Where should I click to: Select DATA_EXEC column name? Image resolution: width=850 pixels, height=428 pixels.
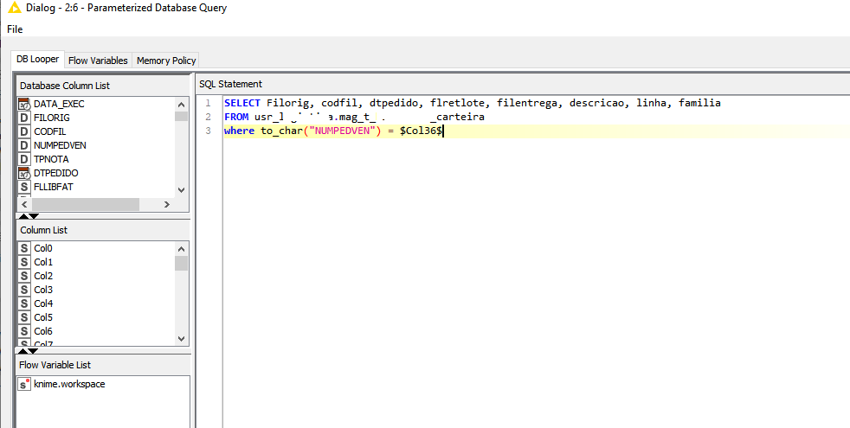pos(59,104)
